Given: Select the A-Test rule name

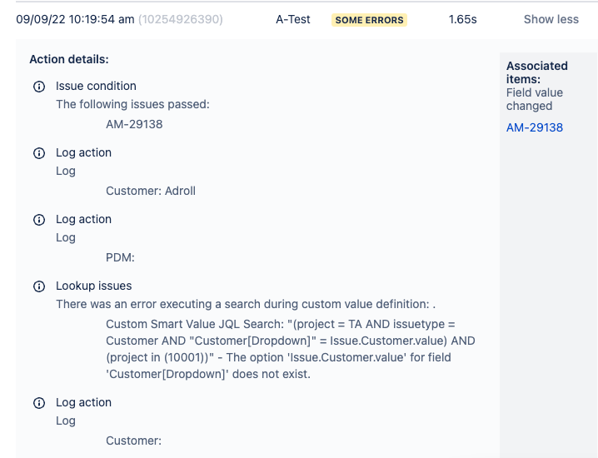Looking at the screenshot, I should pyautogui.click(x=293, y=19).
